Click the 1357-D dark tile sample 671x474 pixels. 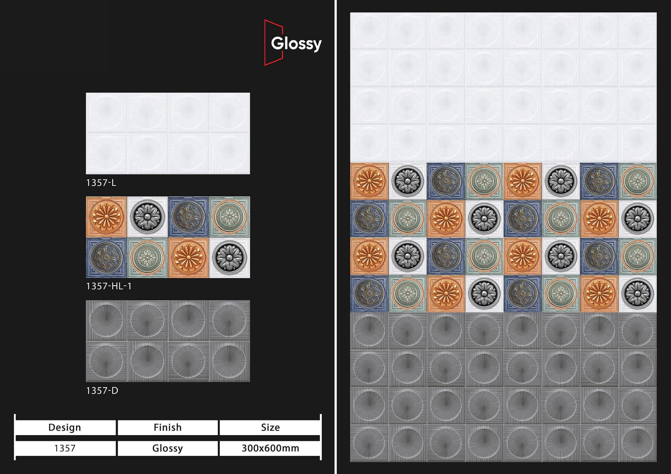168,341
